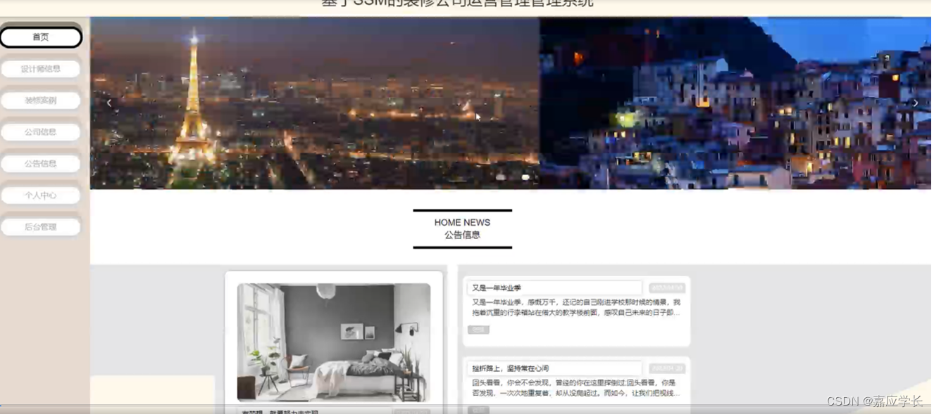Open the bedroom interior news image

tap(334, 342)
